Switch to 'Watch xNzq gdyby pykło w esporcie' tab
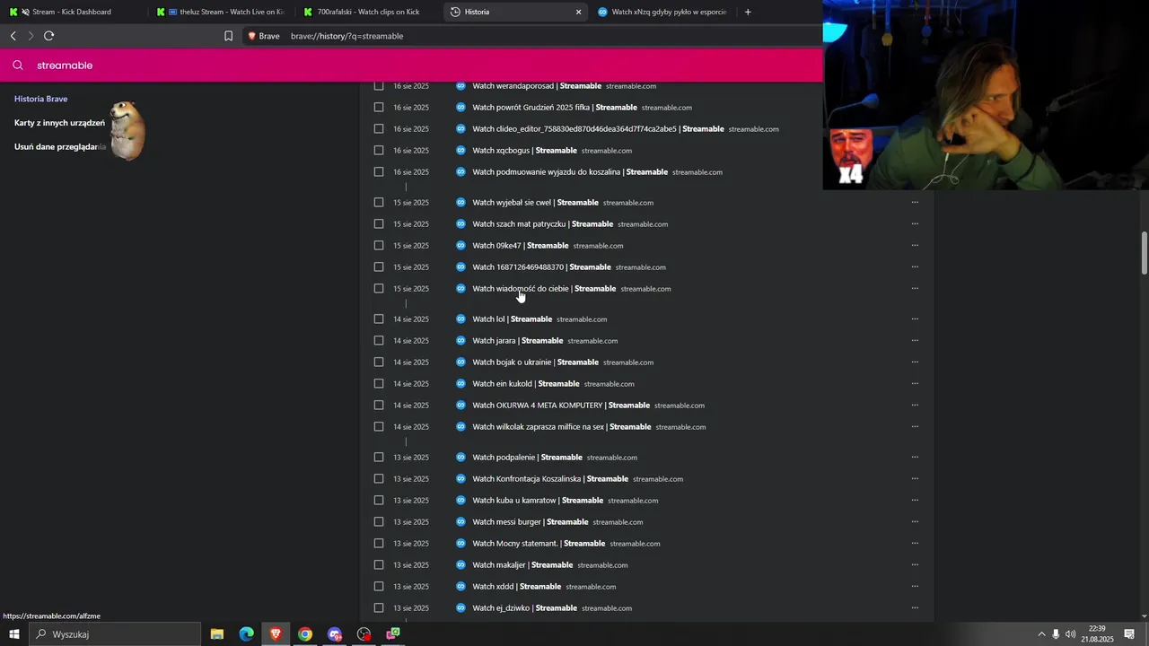 point(662,12)
